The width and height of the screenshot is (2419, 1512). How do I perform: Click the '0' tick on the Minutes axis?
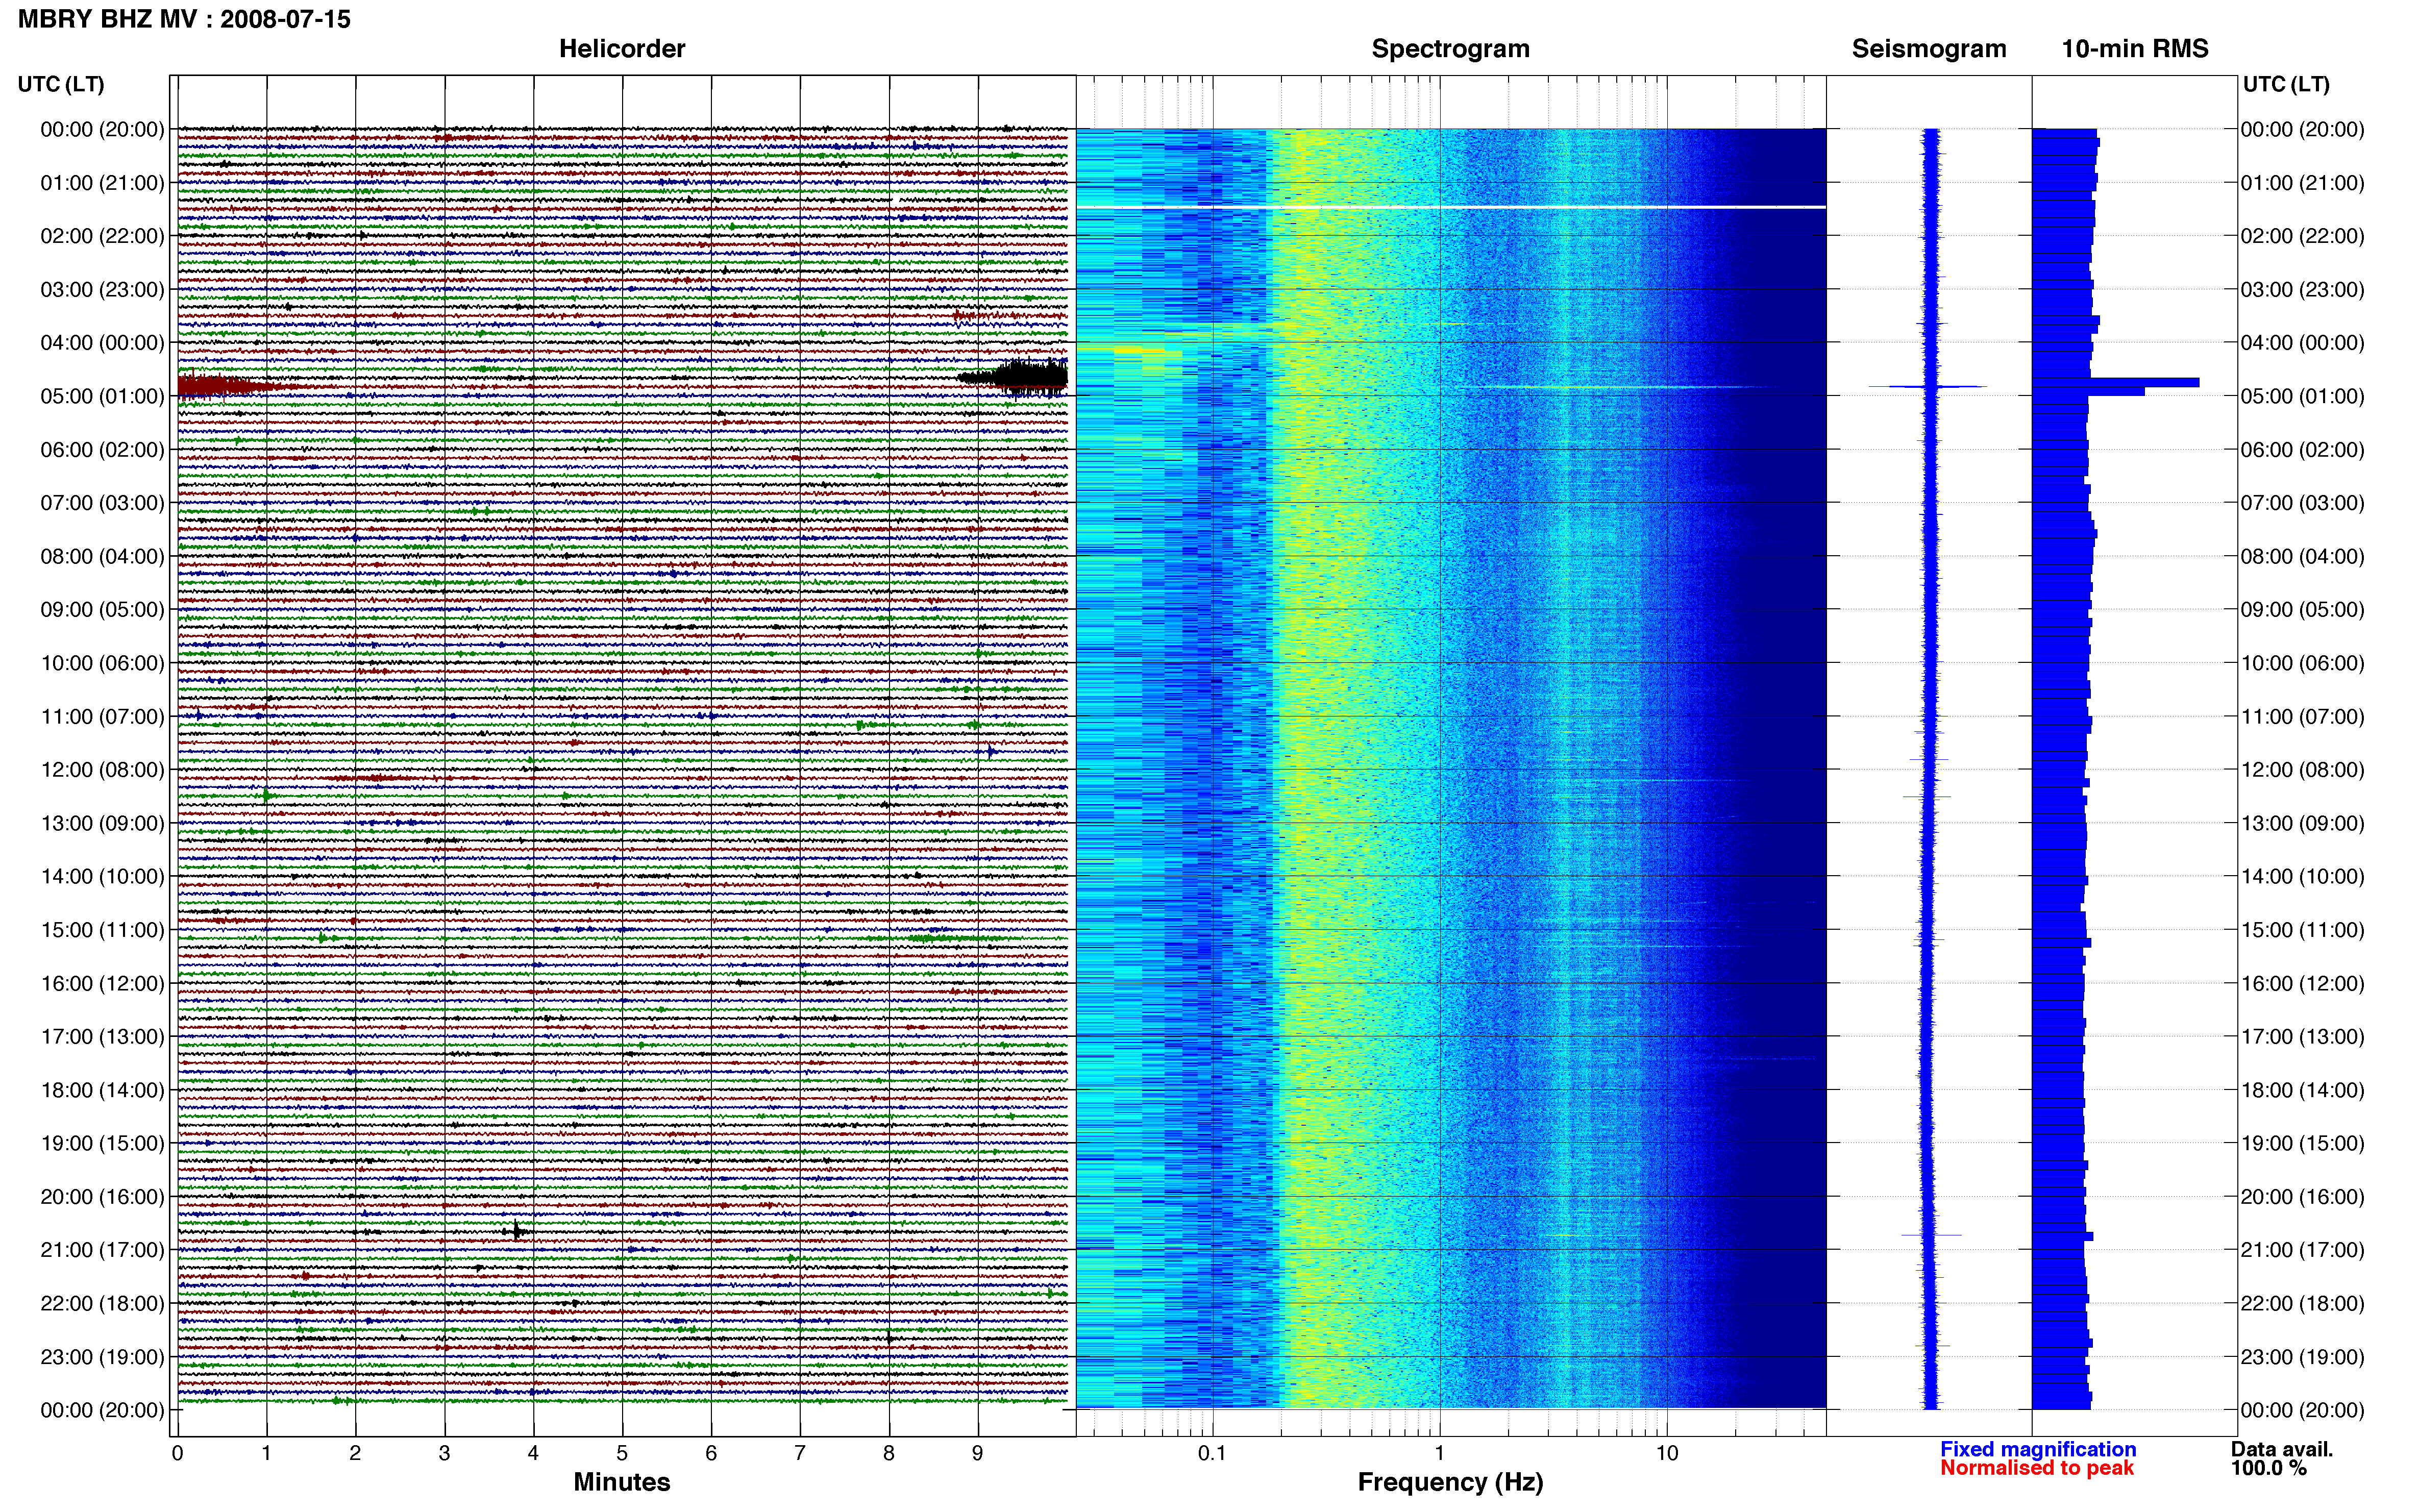pyautogui.click(x=178, y=1453)
